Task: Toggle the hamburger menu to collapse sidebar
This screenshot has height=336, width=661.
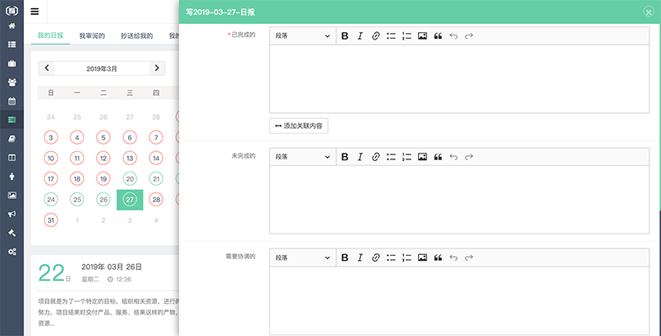Action: (34, 12)
